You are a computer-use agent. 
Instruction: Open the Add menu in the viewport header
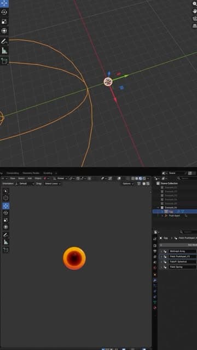tap(30, 178)
